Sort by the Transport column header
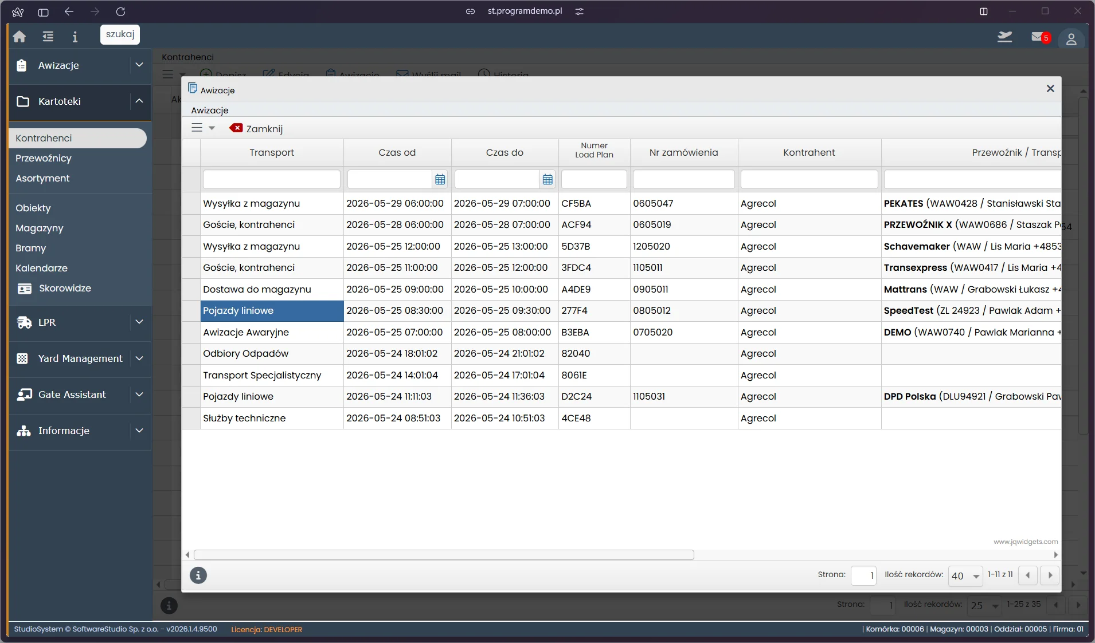Screen dimensions: 1095x643 (x=272, y=152)
